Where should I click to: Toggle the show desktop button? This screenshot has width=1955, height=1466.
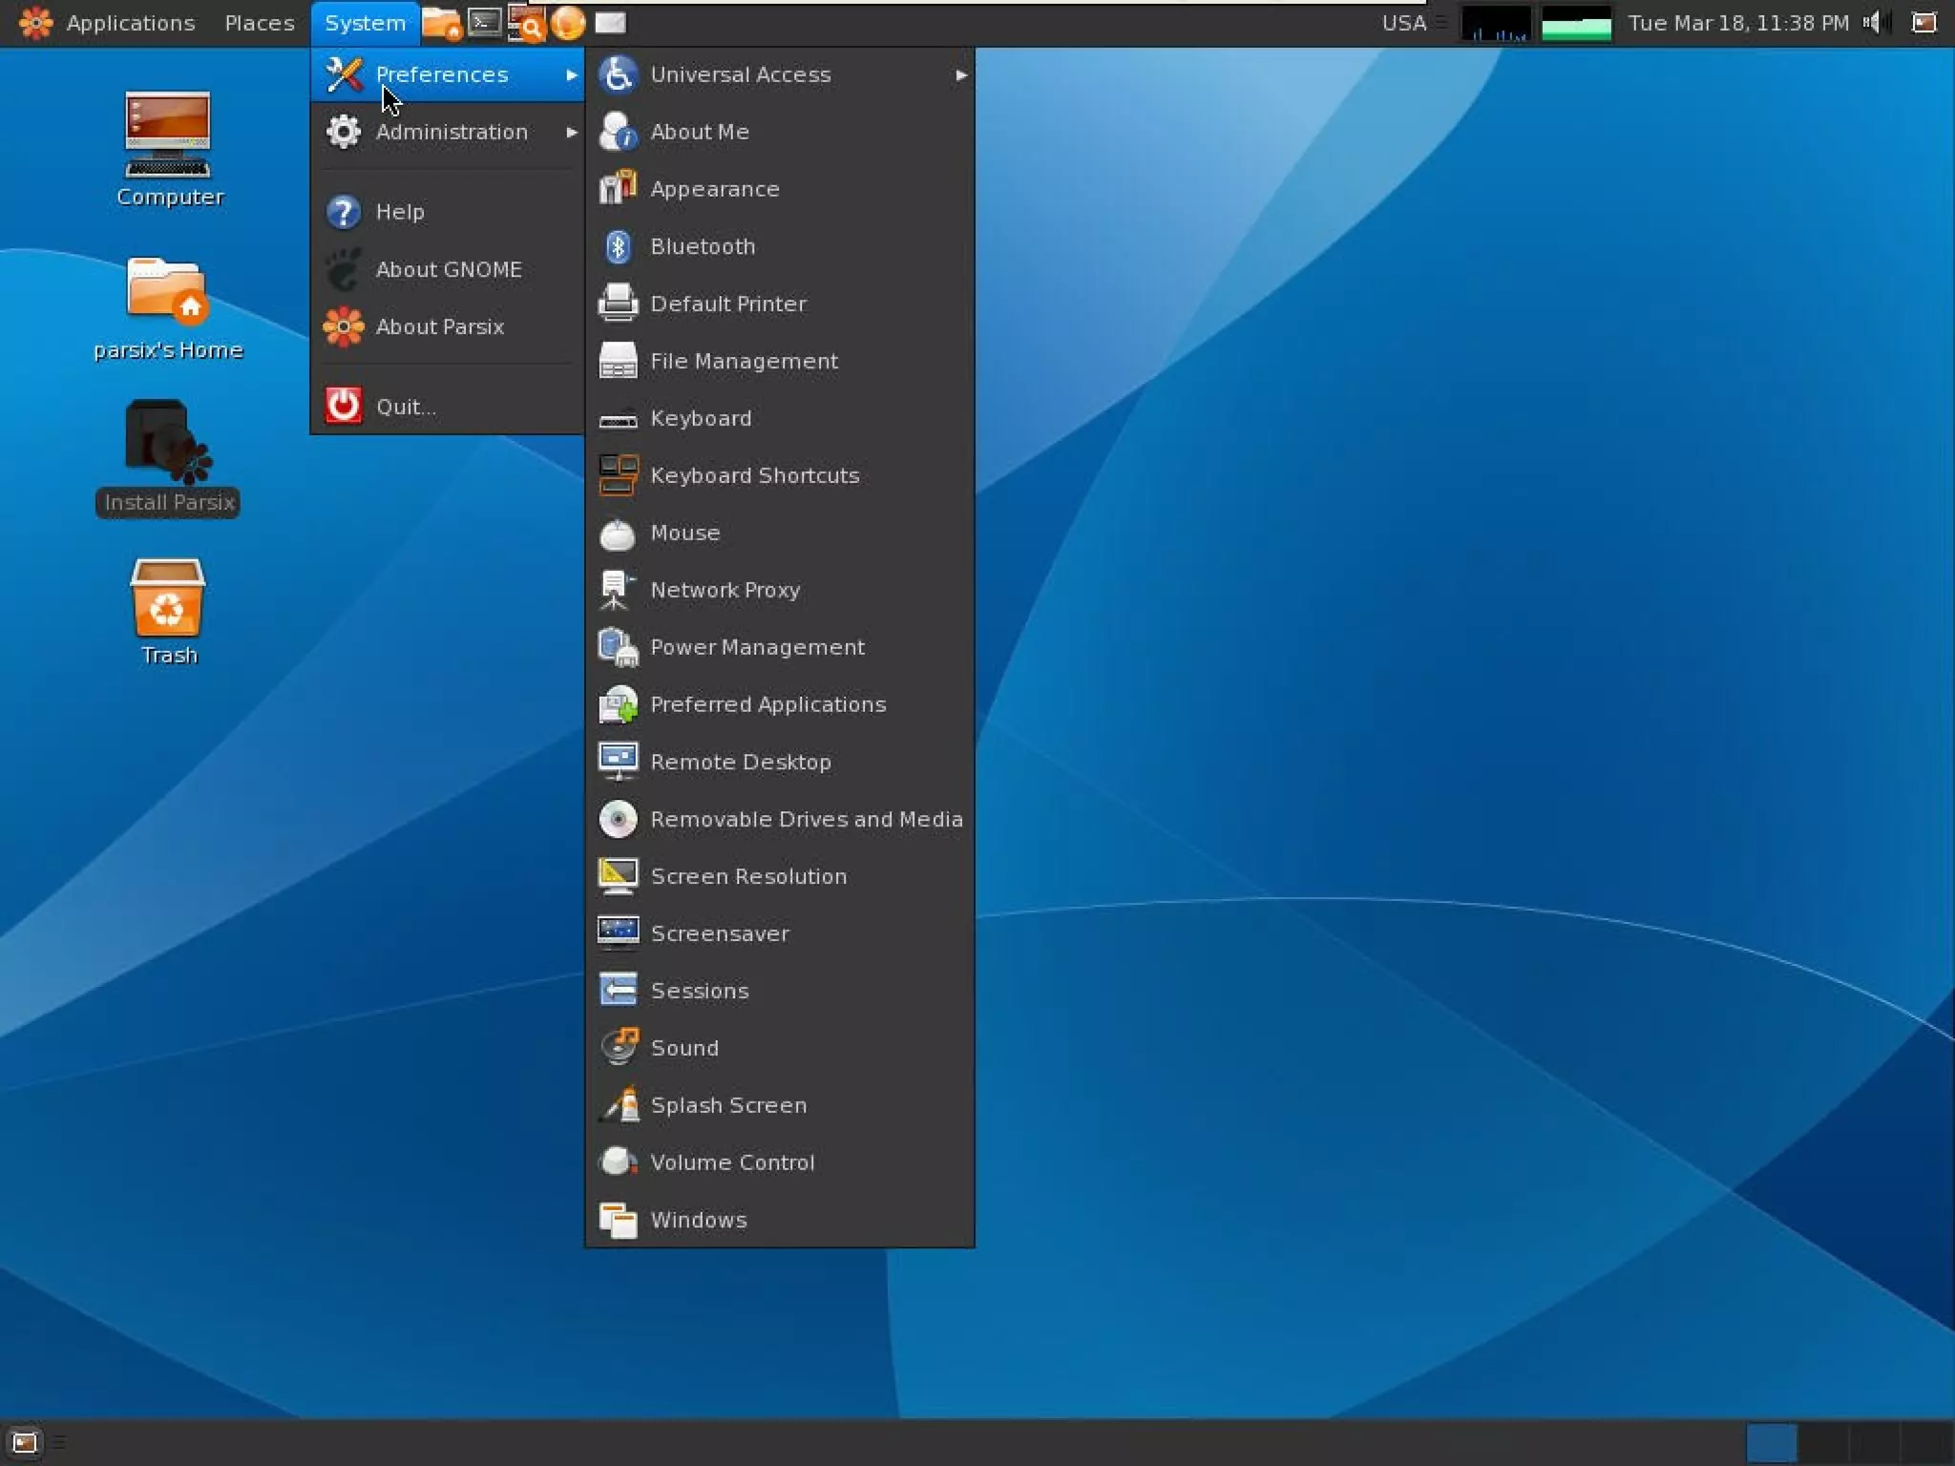click(24, 1441)
